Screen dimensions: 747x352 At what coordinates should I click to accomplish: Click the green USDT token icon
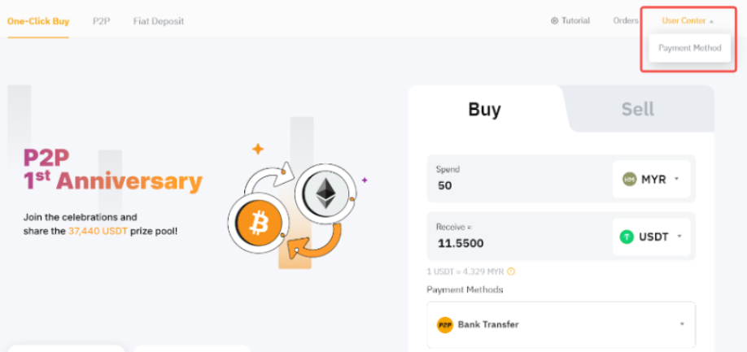[x=627, y=237]
